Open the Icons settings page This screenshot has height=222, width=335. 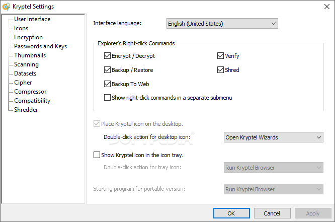21,28
